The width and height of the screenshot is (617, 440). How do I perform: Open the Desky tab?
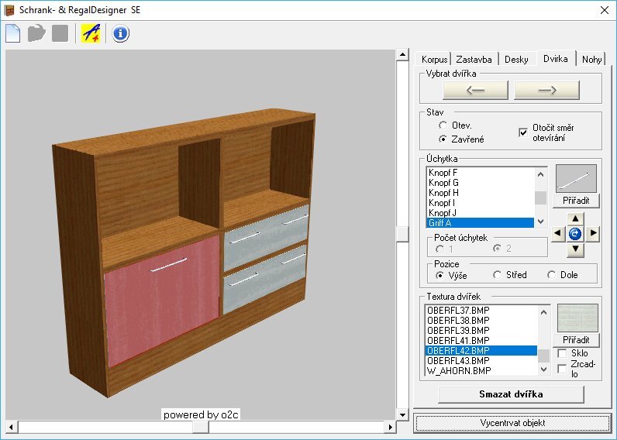pos(516,60)
